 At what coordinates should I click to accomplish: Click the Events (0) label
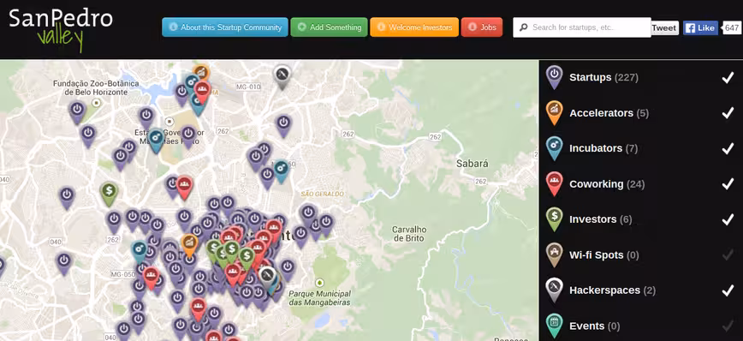pyautogui.click(x=594, y=326)
